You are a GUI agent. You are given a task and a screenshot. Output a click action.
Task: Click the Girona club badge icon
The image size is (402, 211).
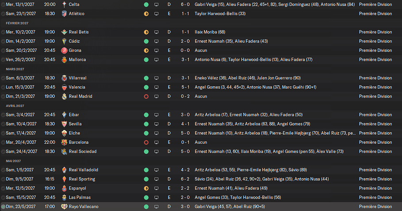coord(64,50)
